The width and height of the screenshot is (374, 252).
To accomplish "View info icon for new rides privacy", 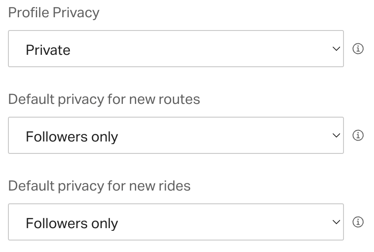I will [x=358, y=222].
